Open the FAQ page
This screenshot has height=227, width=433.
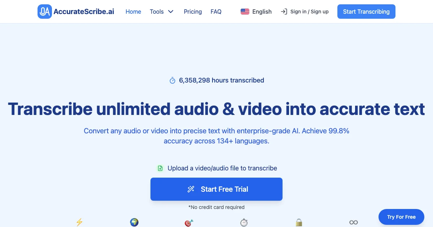(216, 12)
